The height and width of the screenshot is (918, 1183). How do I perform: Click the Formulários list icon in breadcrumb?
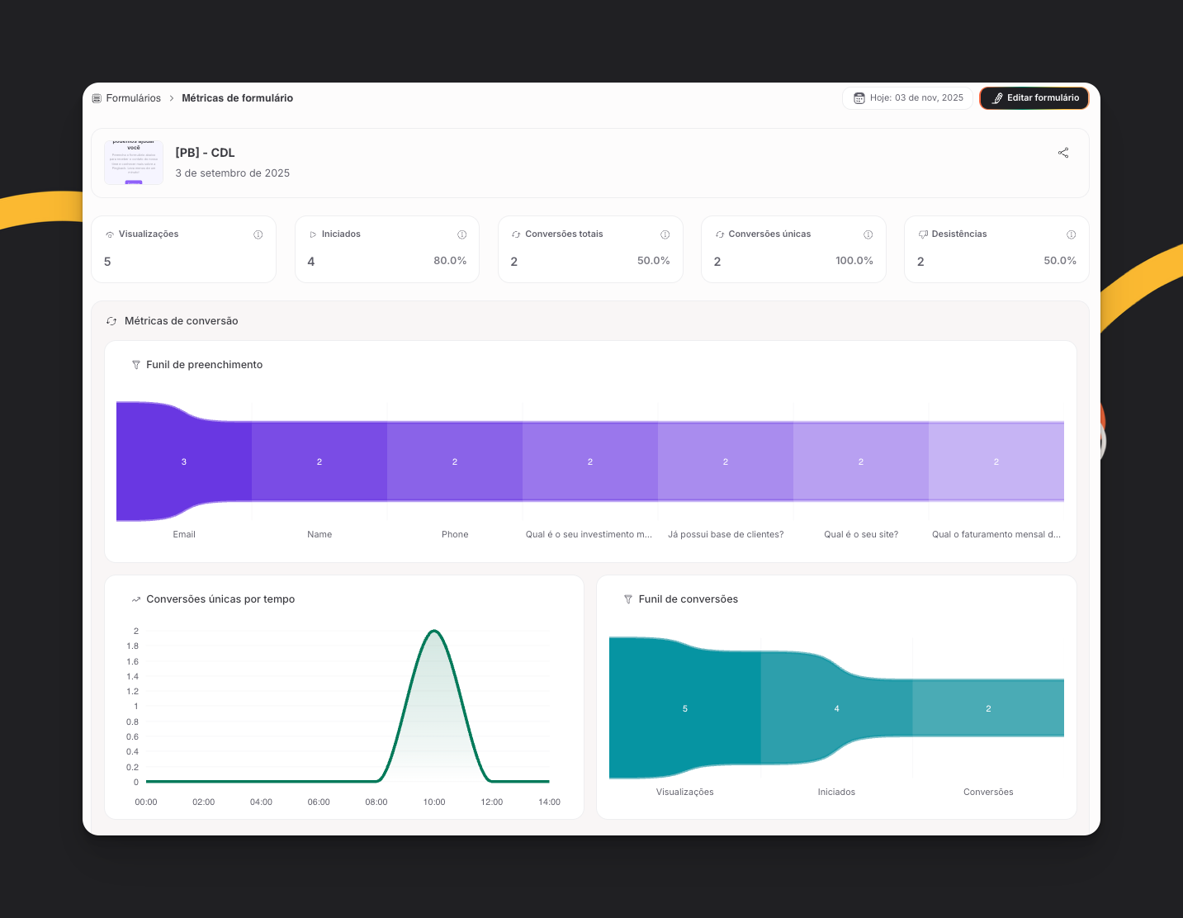coord(97,98)
